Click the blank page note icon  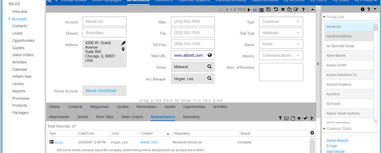293,118
